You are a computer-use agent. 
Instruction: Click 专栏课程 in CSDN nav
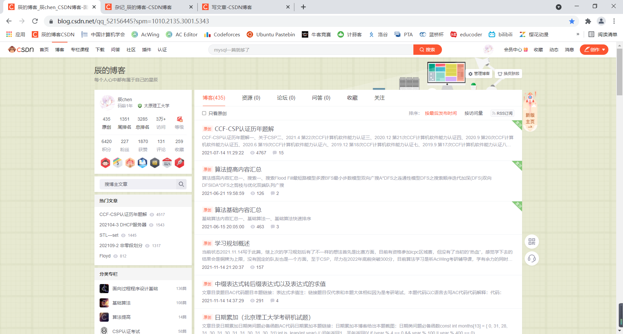[x=80, y=50]
